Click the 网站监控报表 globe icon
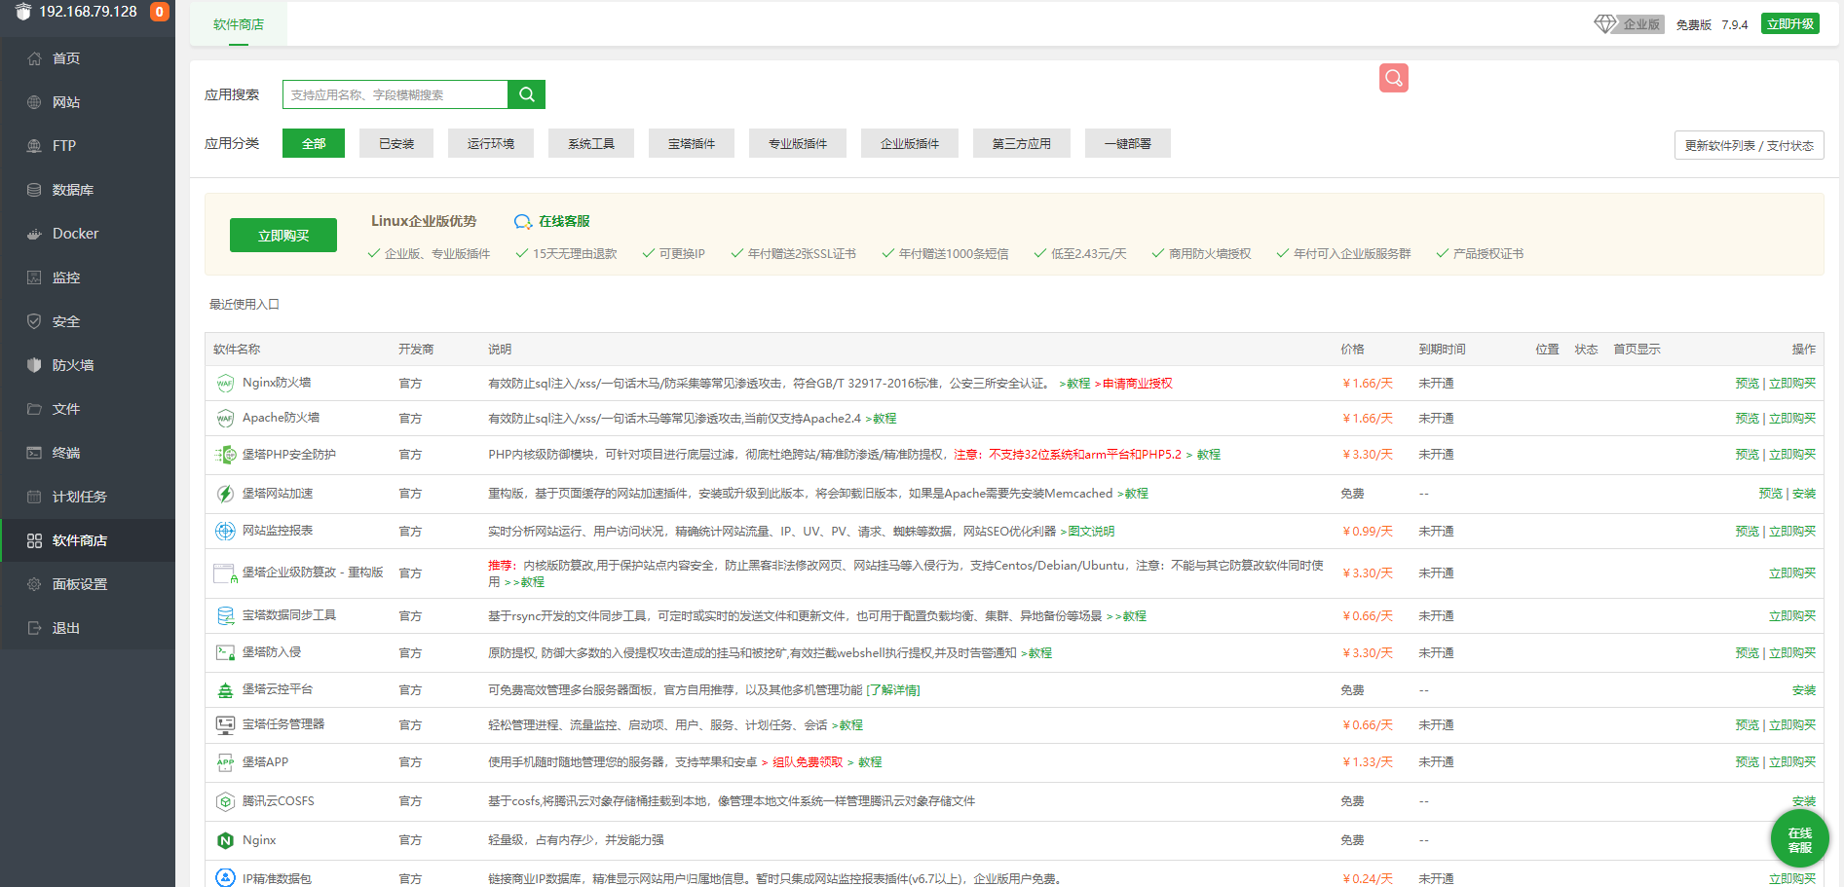This screenshot has height=887, width=1844. (225, 531)
